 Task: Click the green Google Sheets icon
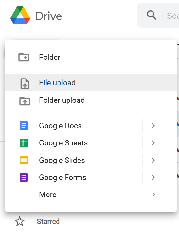[x=24, y=143]
